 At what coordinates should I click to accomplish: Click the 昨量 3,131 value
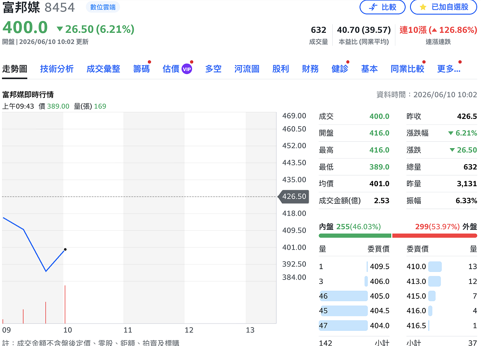(x=466, y=184)
